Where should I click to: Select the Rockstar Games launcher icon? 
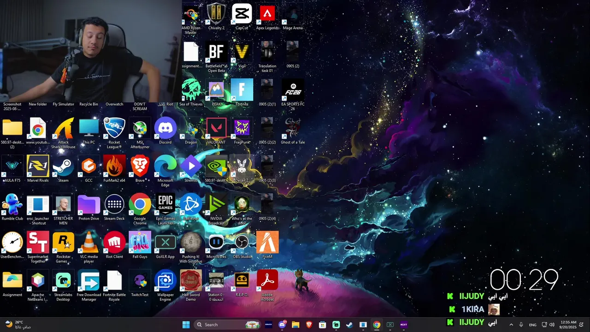[63, 243]
